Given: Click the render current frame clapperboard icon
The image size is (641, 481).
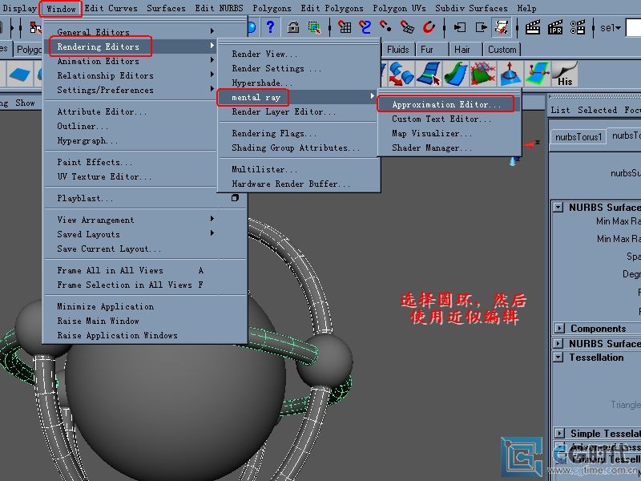Looking at the screenshot, I should [533, 27].
